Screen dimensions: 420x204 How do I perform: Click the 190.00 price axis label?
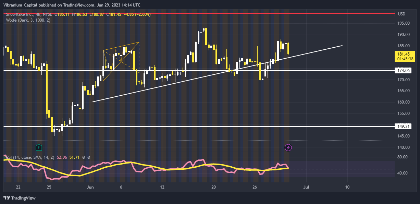point(404,35)
